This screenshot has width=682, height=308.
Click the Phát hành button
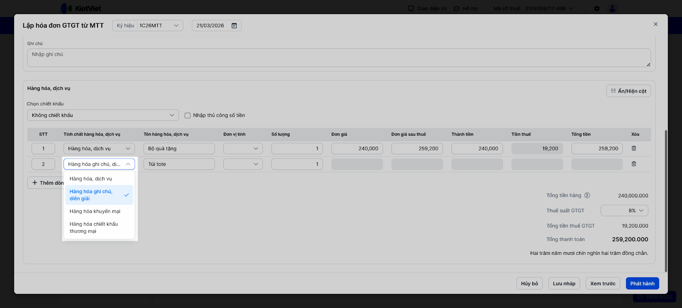click(x=642, y=284)
